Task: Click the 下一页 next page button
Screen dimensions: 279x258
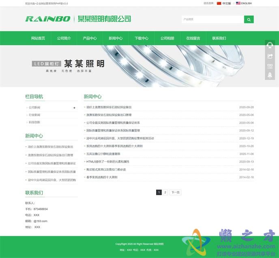Action: click(x=176, y=192)
